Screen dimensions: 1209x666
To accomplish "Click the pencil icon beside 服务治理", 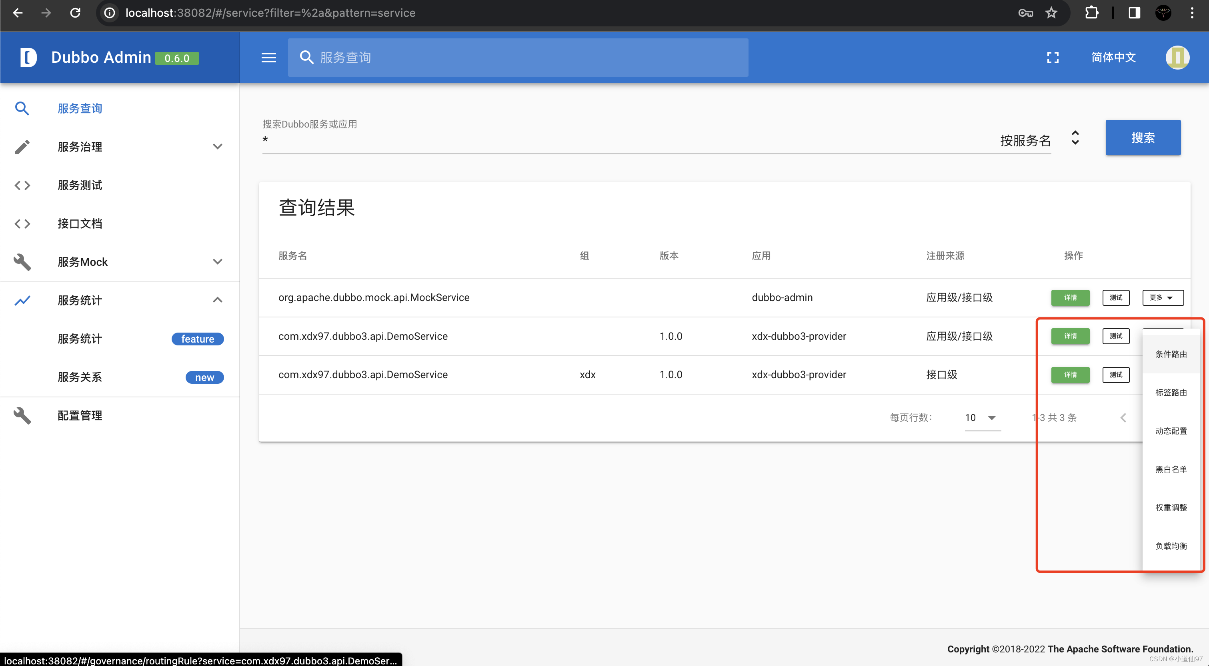I will tap(22, 147).
